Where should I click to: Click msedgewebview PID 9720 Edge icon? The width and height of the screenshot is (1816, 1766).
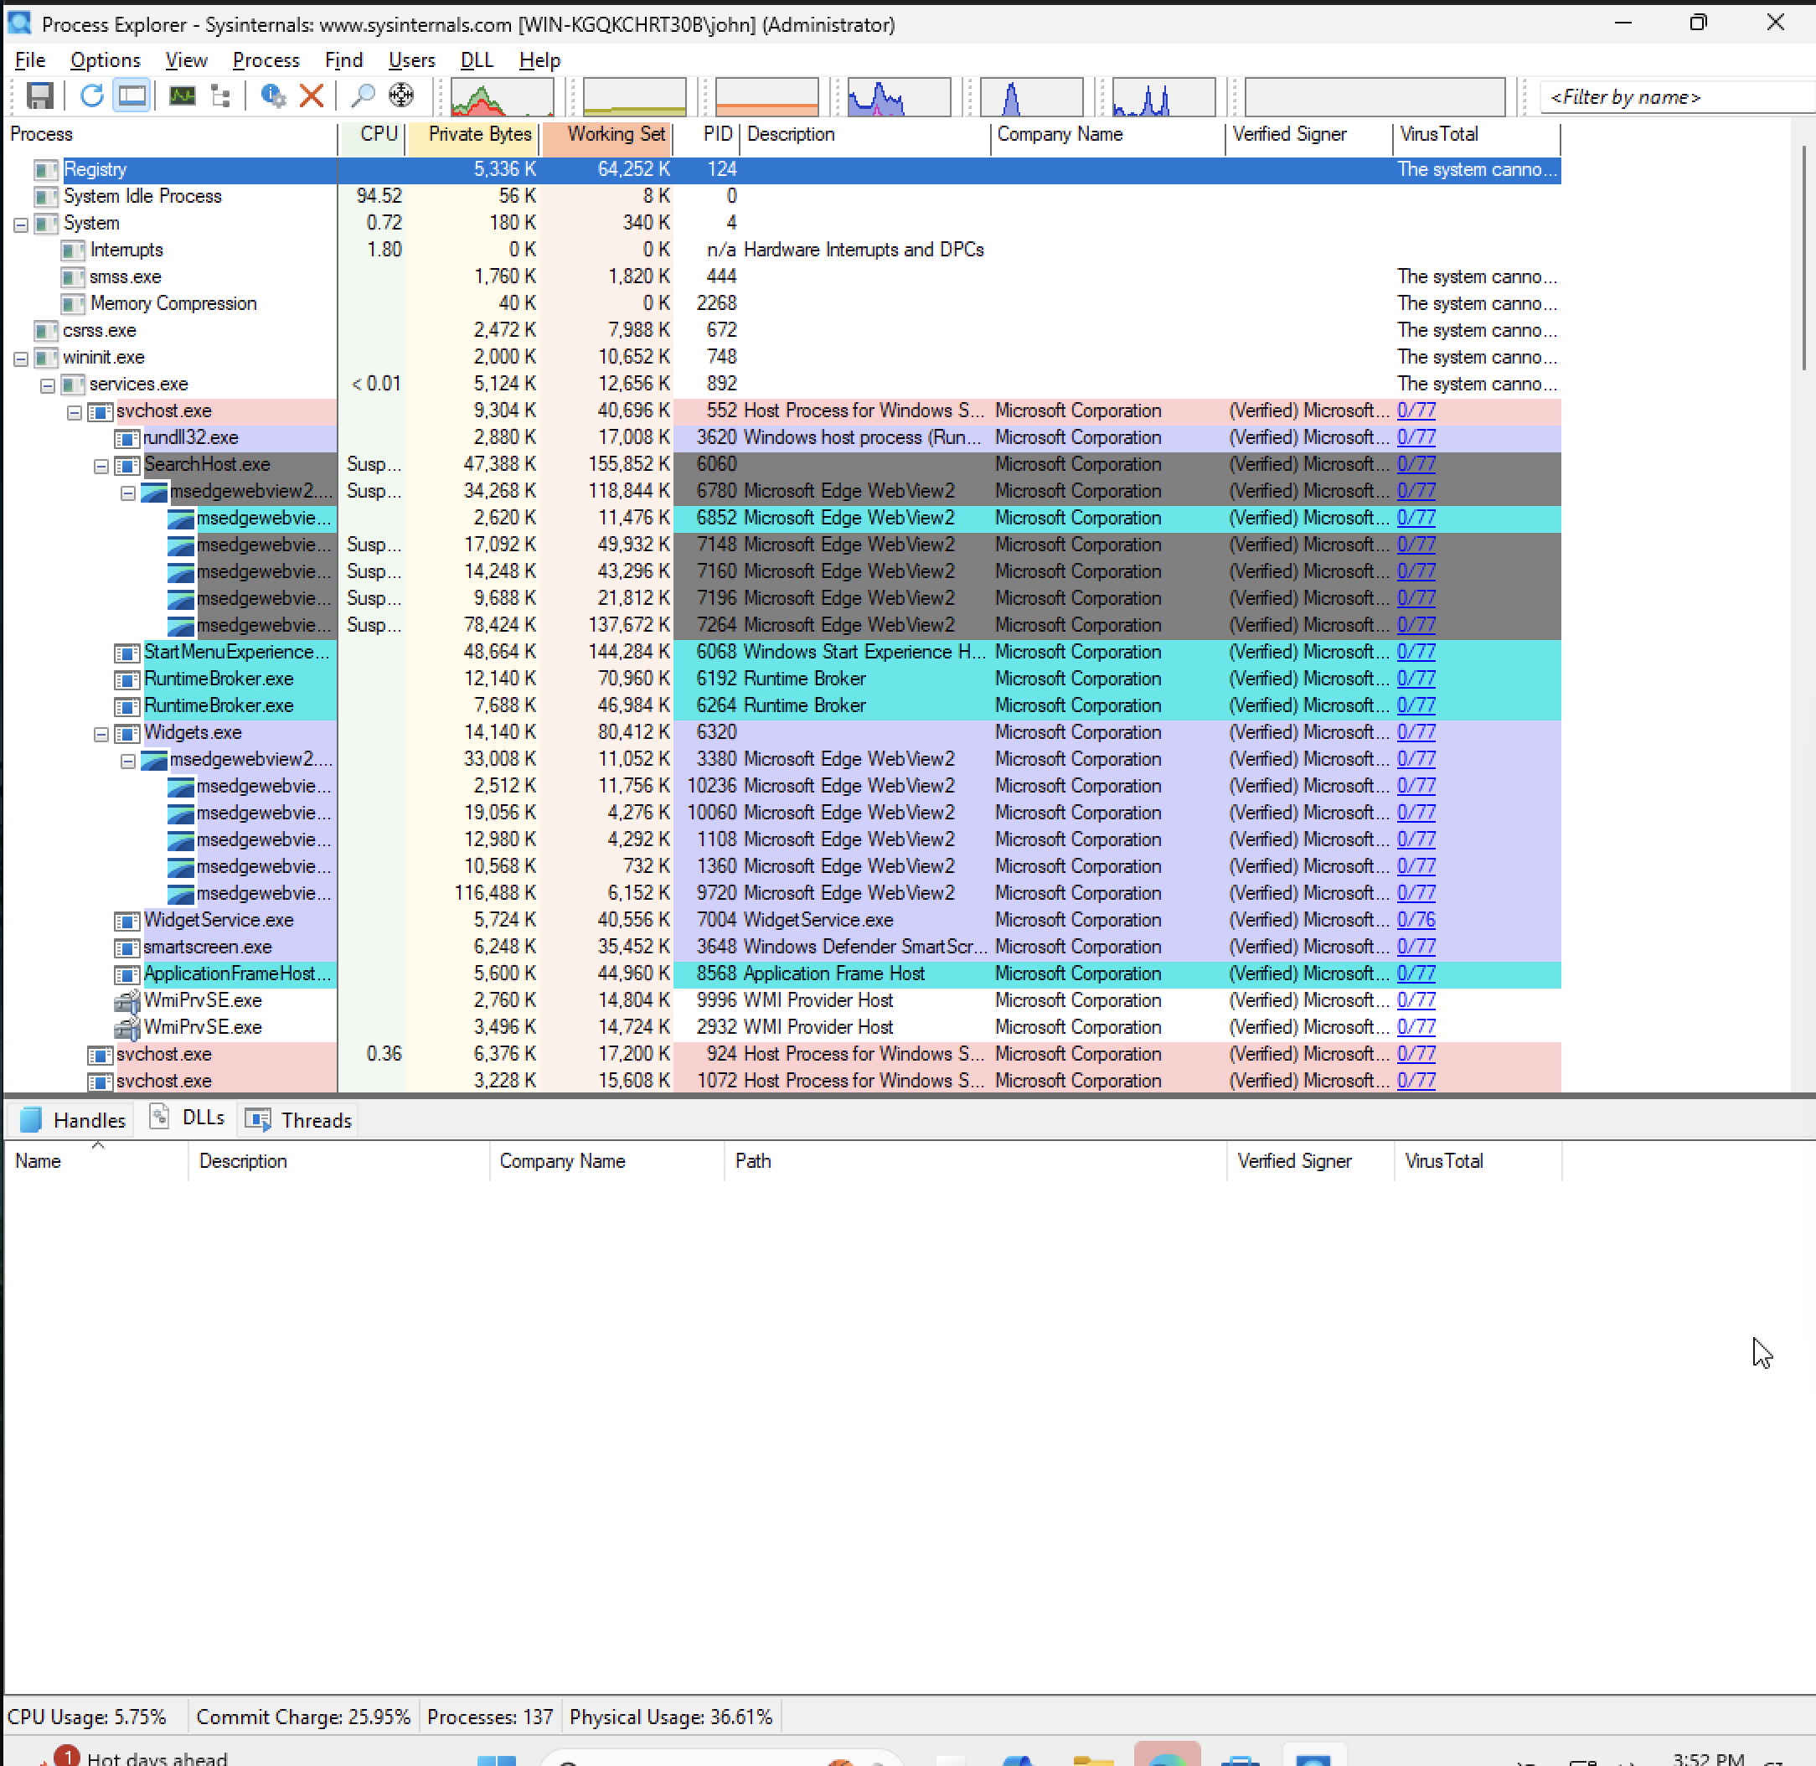(181, 894)
